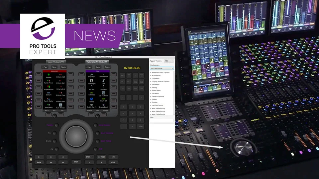This screenshot has width=319, height=179.
Task: Expand Display Module Options tree item
Action: tap(160, 82)
